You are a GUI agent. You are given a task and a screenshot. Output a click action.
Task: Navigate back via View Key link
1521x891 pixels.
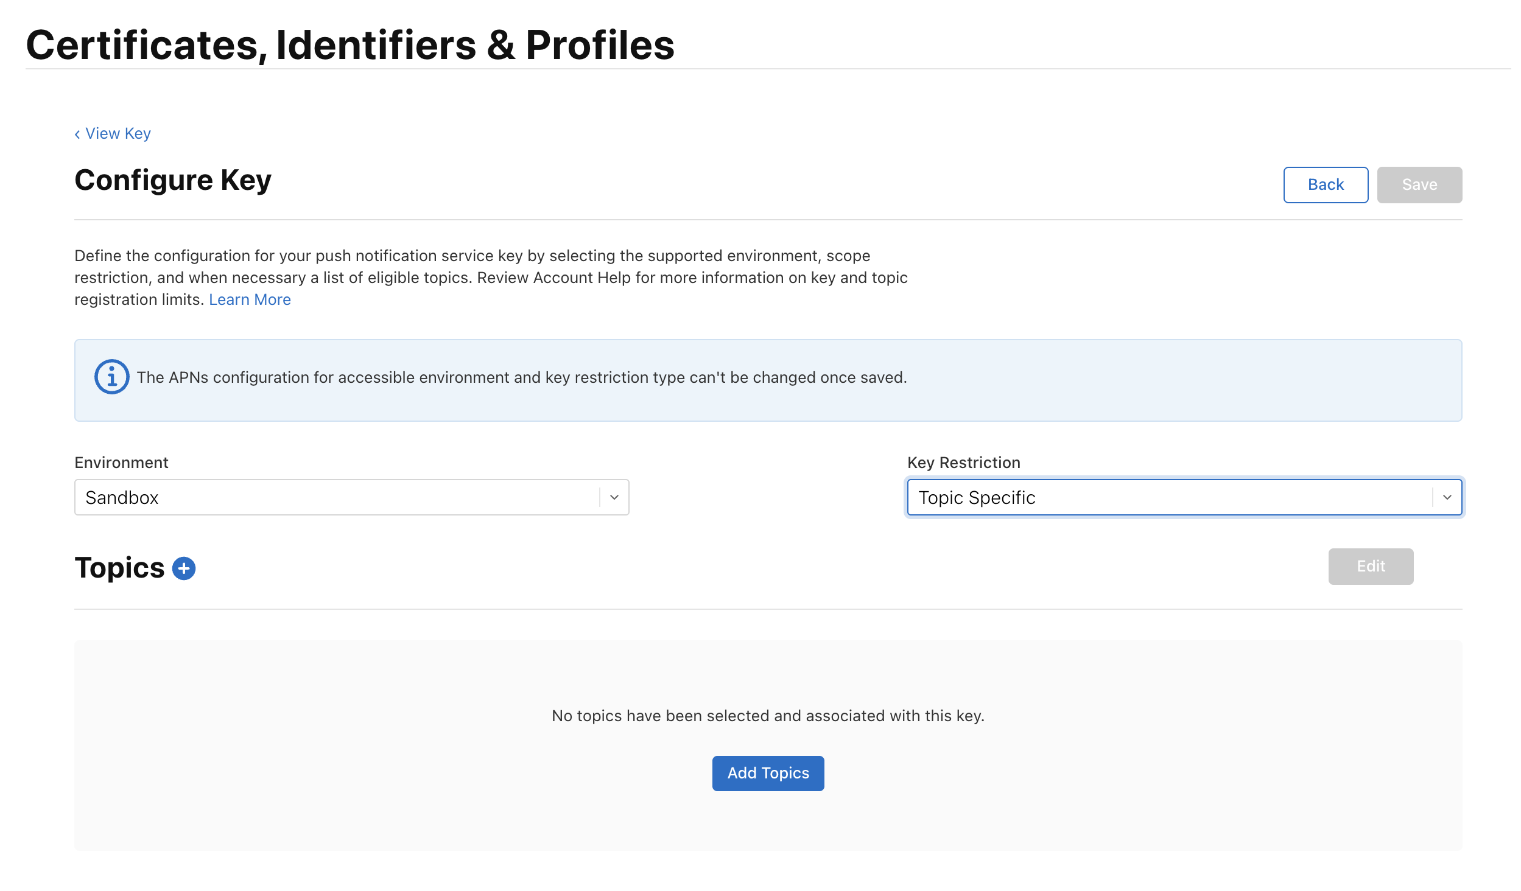[118, 133]
